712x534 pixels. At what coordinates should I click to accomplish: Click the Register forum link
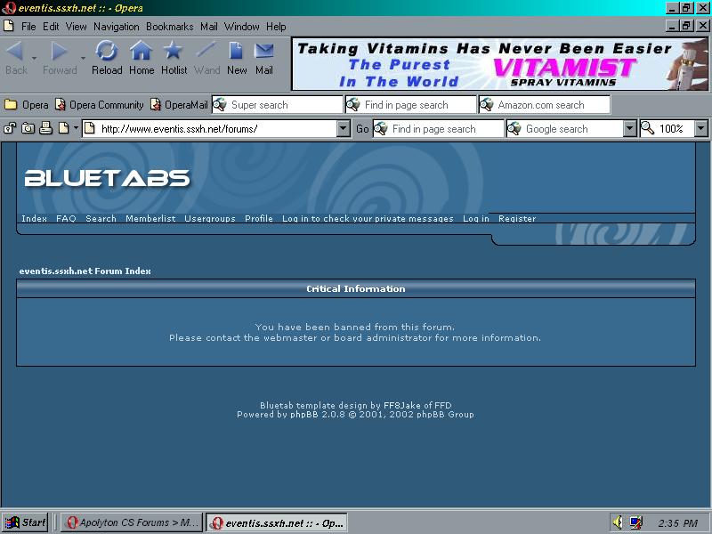517,219
